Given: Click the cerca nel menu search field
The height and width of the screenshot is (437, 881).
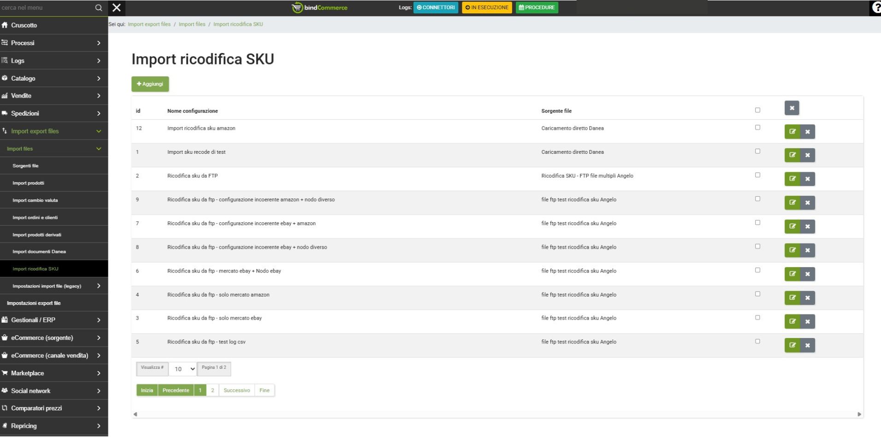Looking at the screenshot, I should pos(46,8).
